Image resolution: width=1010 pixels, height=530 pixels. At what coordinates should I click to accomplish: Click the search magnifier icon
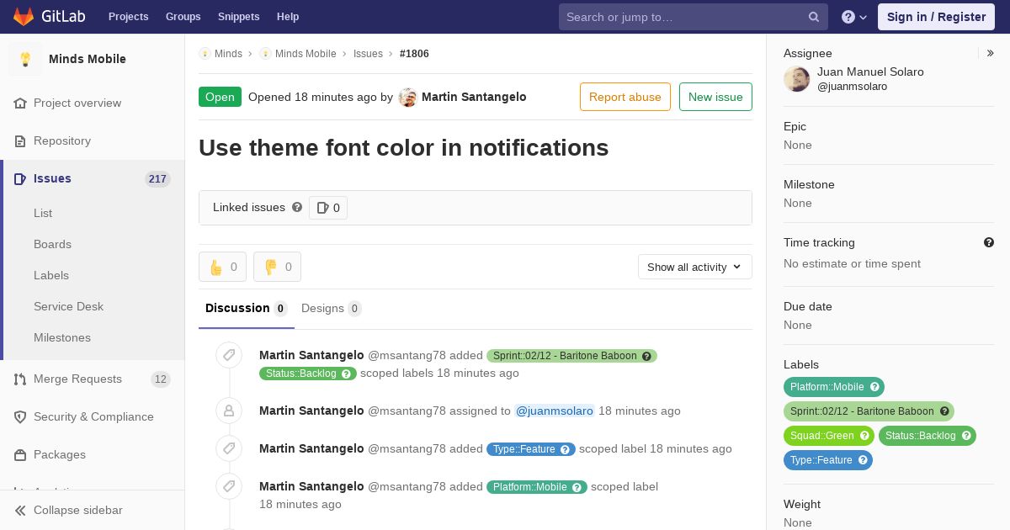pyautogui.click(x=814, y=17)
